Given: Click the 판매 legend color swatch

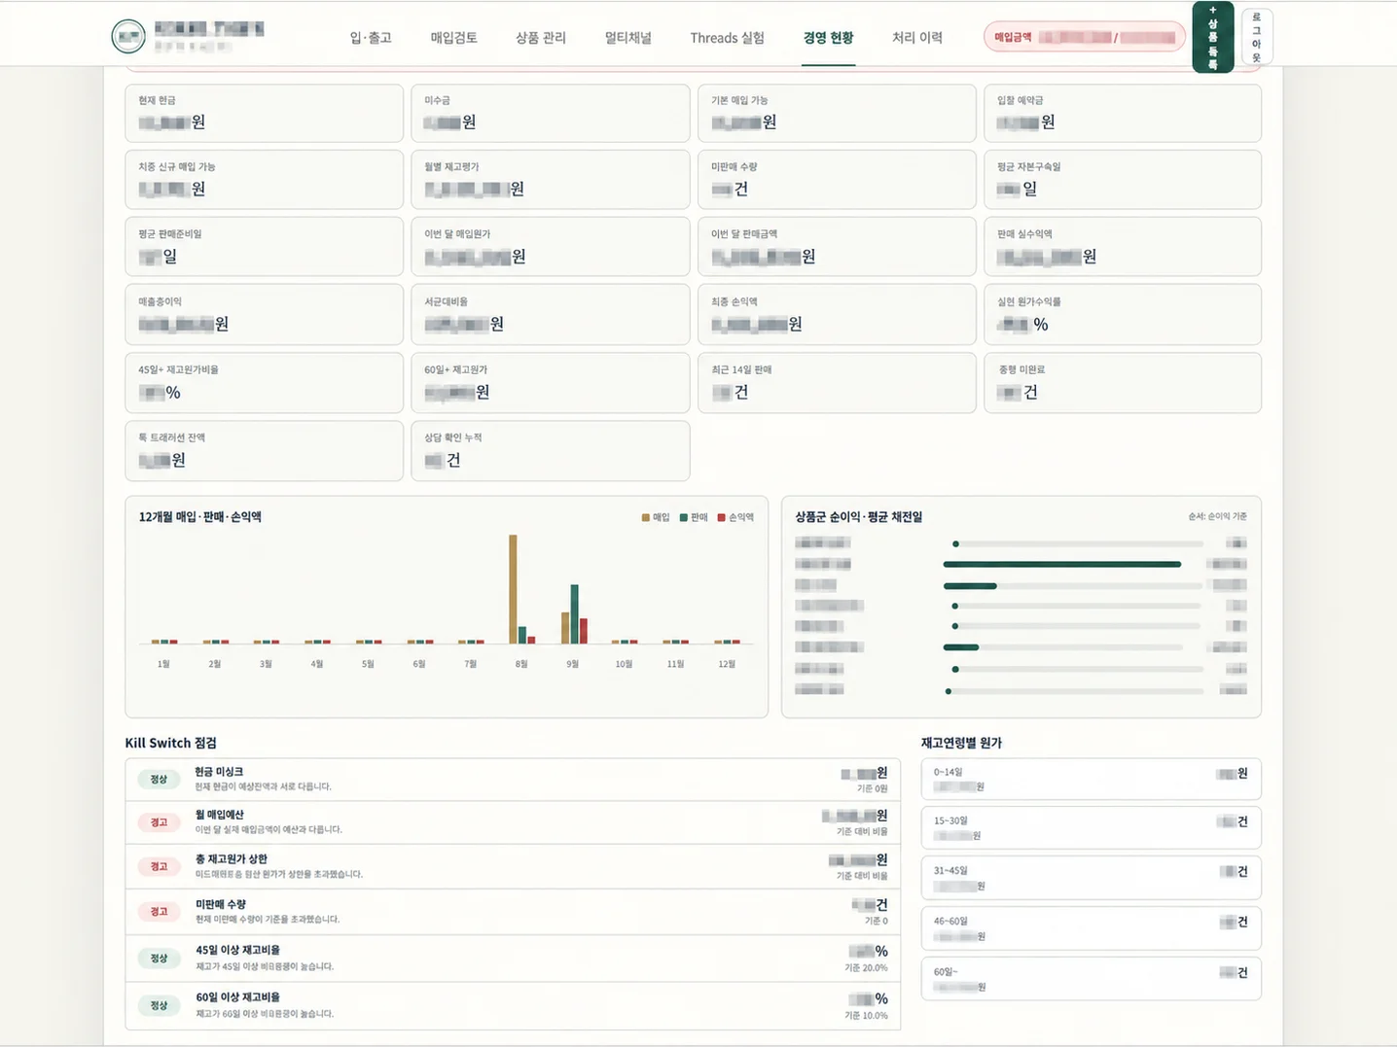Looking at the screenshot, I should tap(684, 517).
